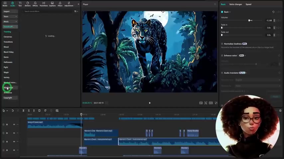
Task: Switch to the Speed tab
Action: coord(248,4)
